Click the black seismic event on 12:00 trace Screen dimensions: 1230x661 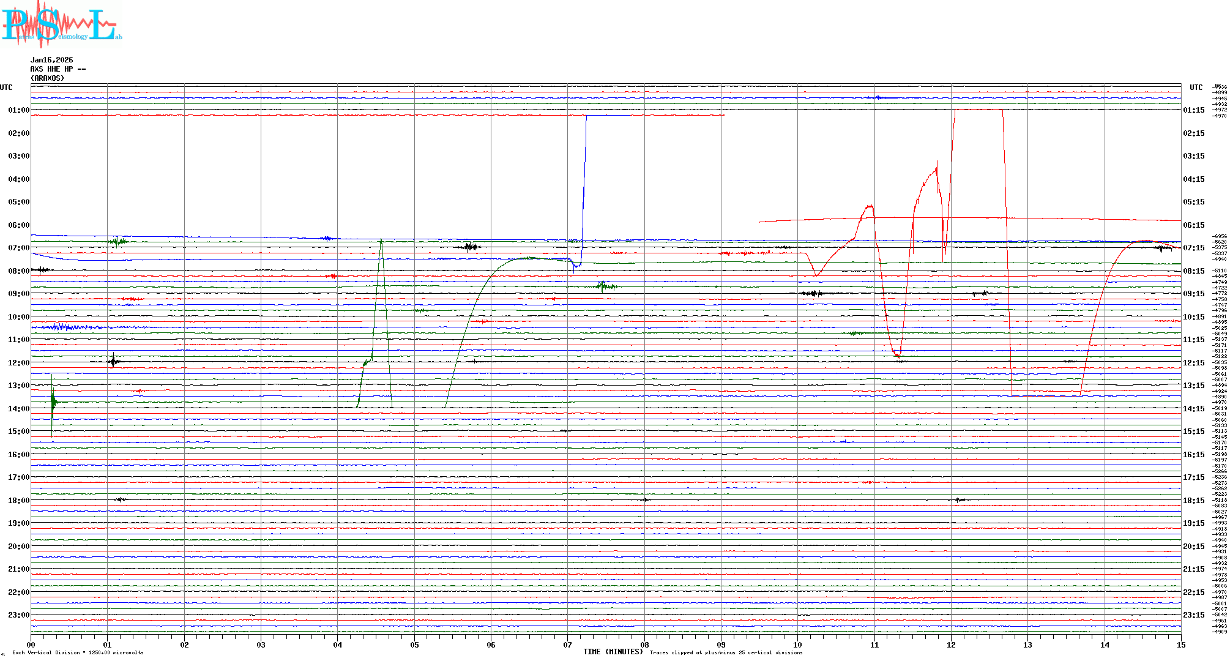[x=113, y=361]
